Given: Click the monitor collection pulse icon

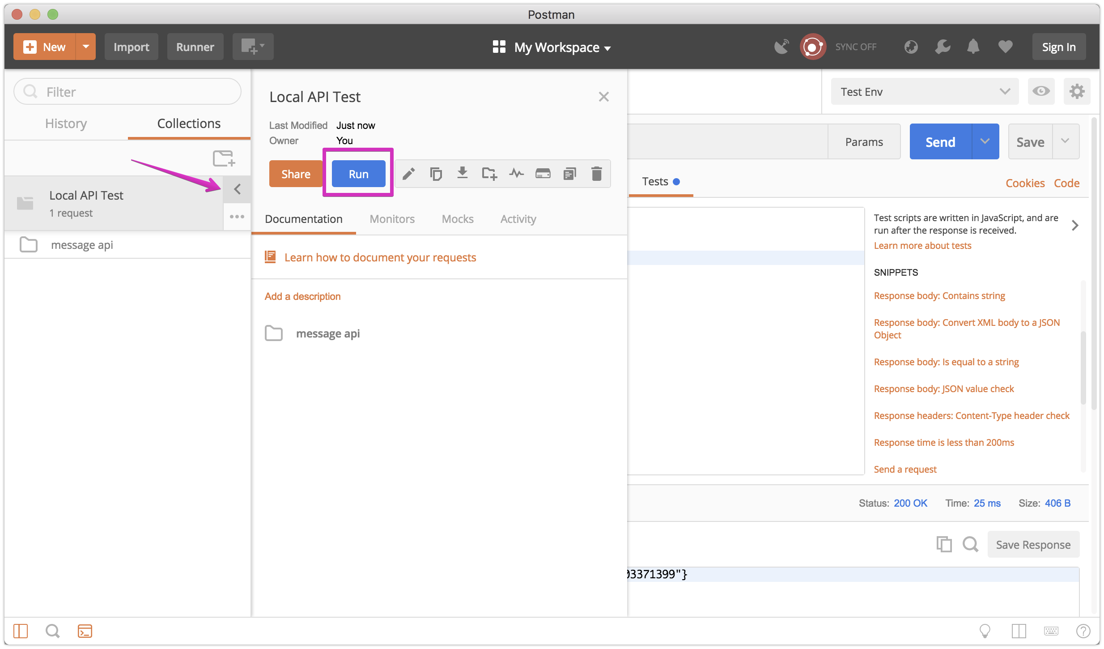Looking at the screenshot, I should (x=516, y=173).
